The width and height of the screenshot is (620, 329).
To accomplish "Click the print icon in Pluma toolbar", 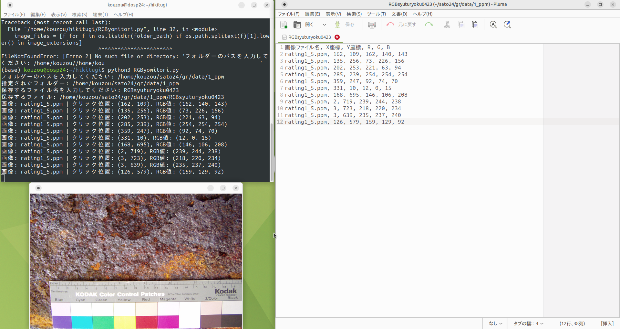I will (x=372, y=25).
